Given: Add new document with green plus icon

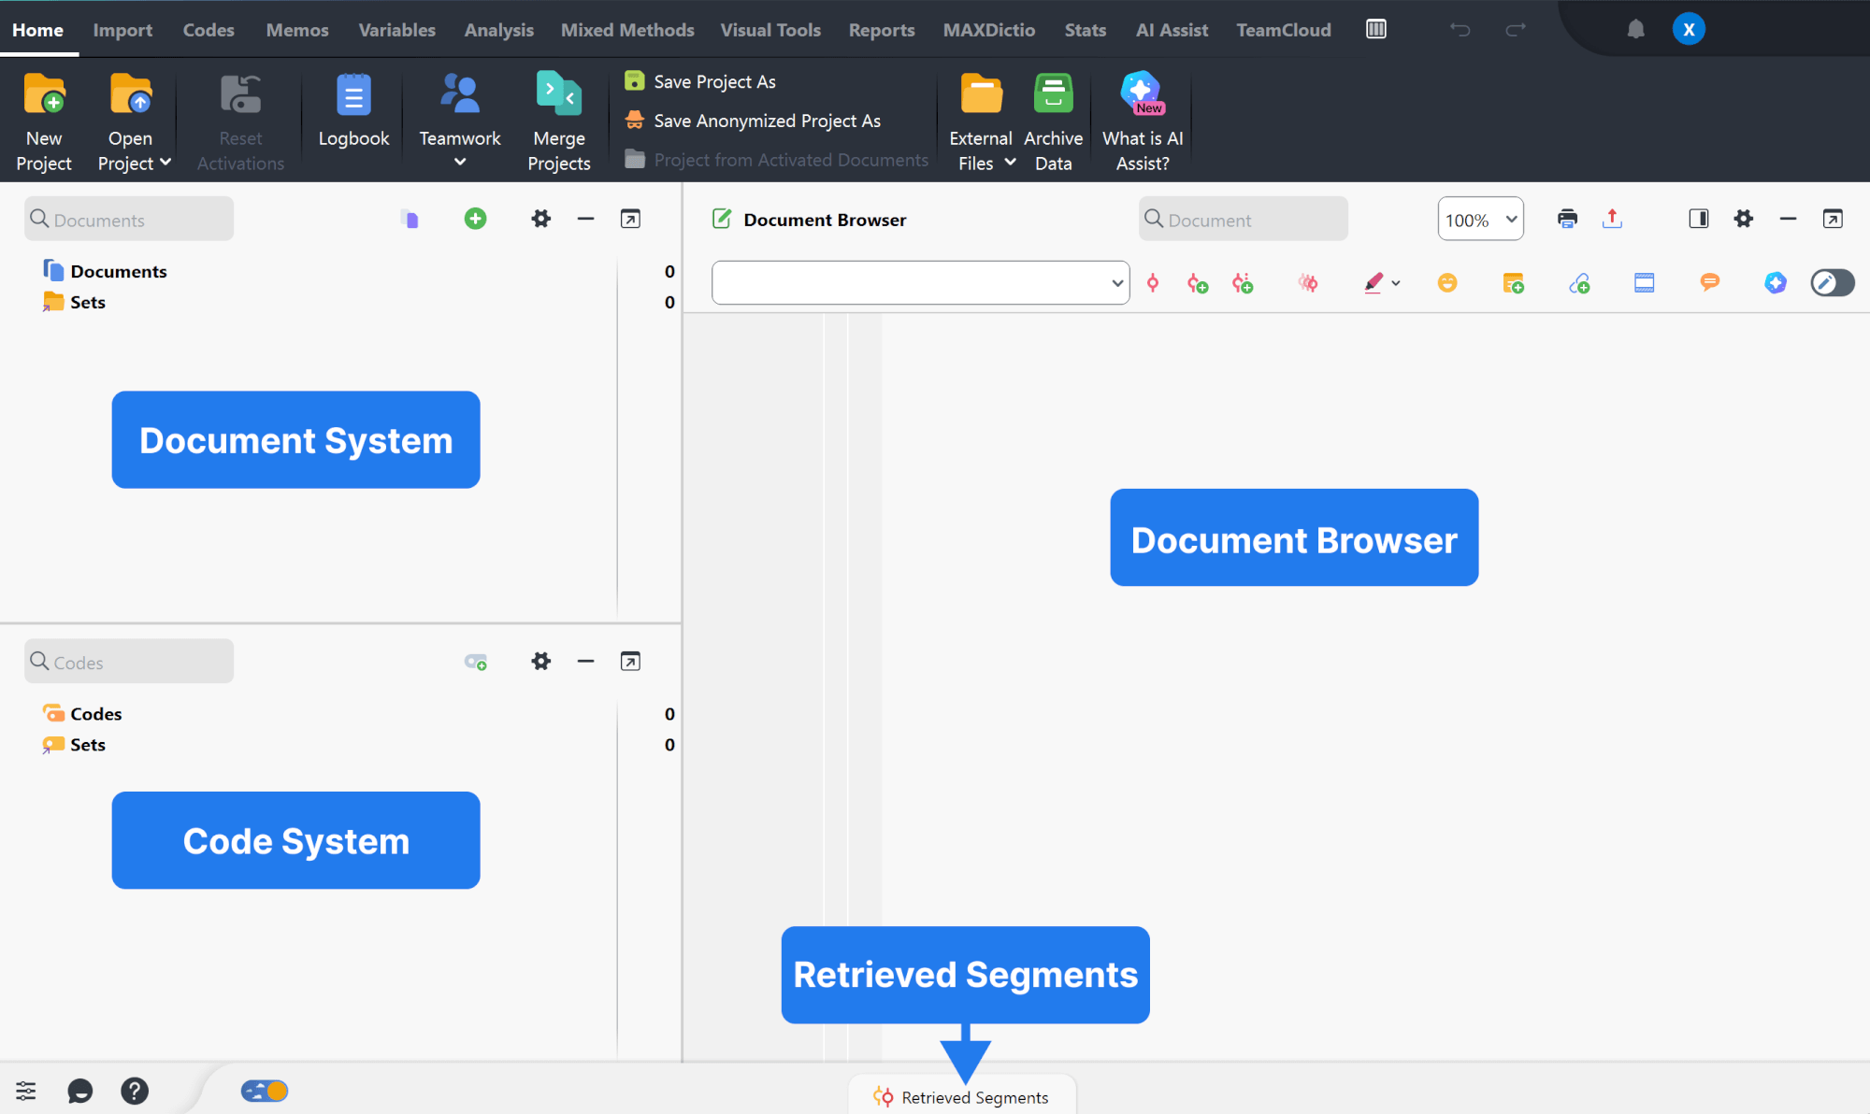Looking at the screenshot, I should point(475,219).
